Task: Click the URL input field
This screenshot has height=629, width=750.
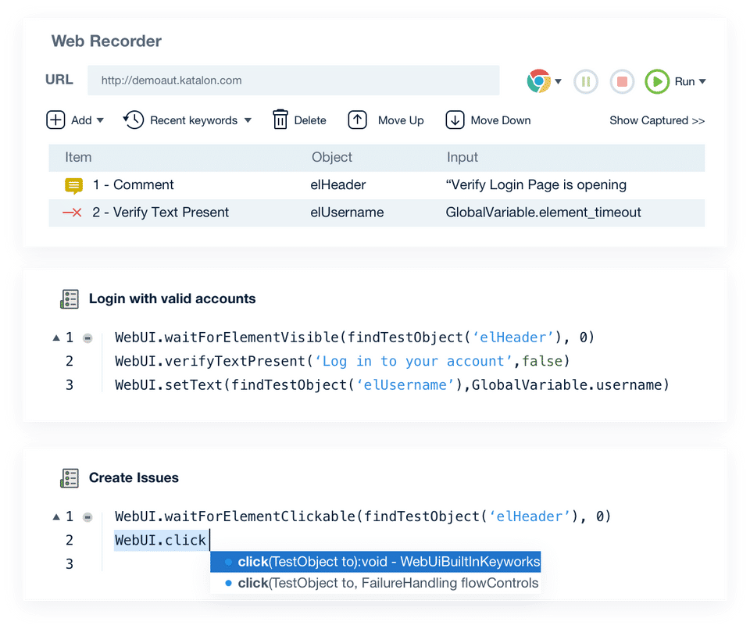Action: click(293, 80)
